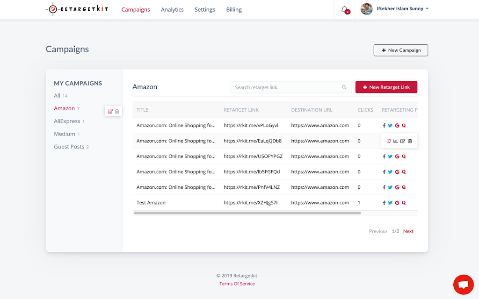This screenshot has width=479, height=299.
Task: Open the Settings nav tab
Action: [x=205, y=9]
